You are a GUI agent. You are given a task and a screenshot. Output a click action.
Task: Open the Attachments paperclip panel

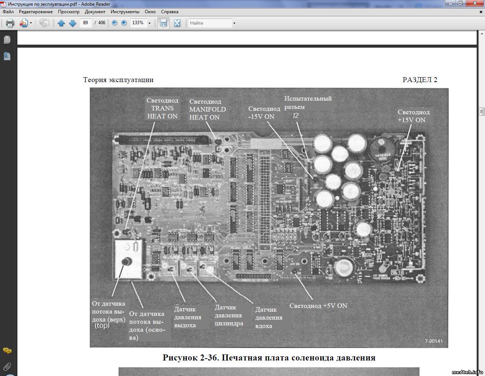coord(7,367)
